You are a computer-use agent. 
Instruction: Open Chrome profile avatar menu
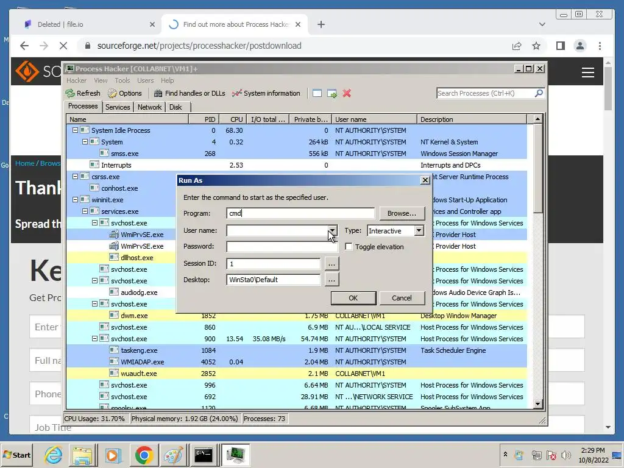580,46
